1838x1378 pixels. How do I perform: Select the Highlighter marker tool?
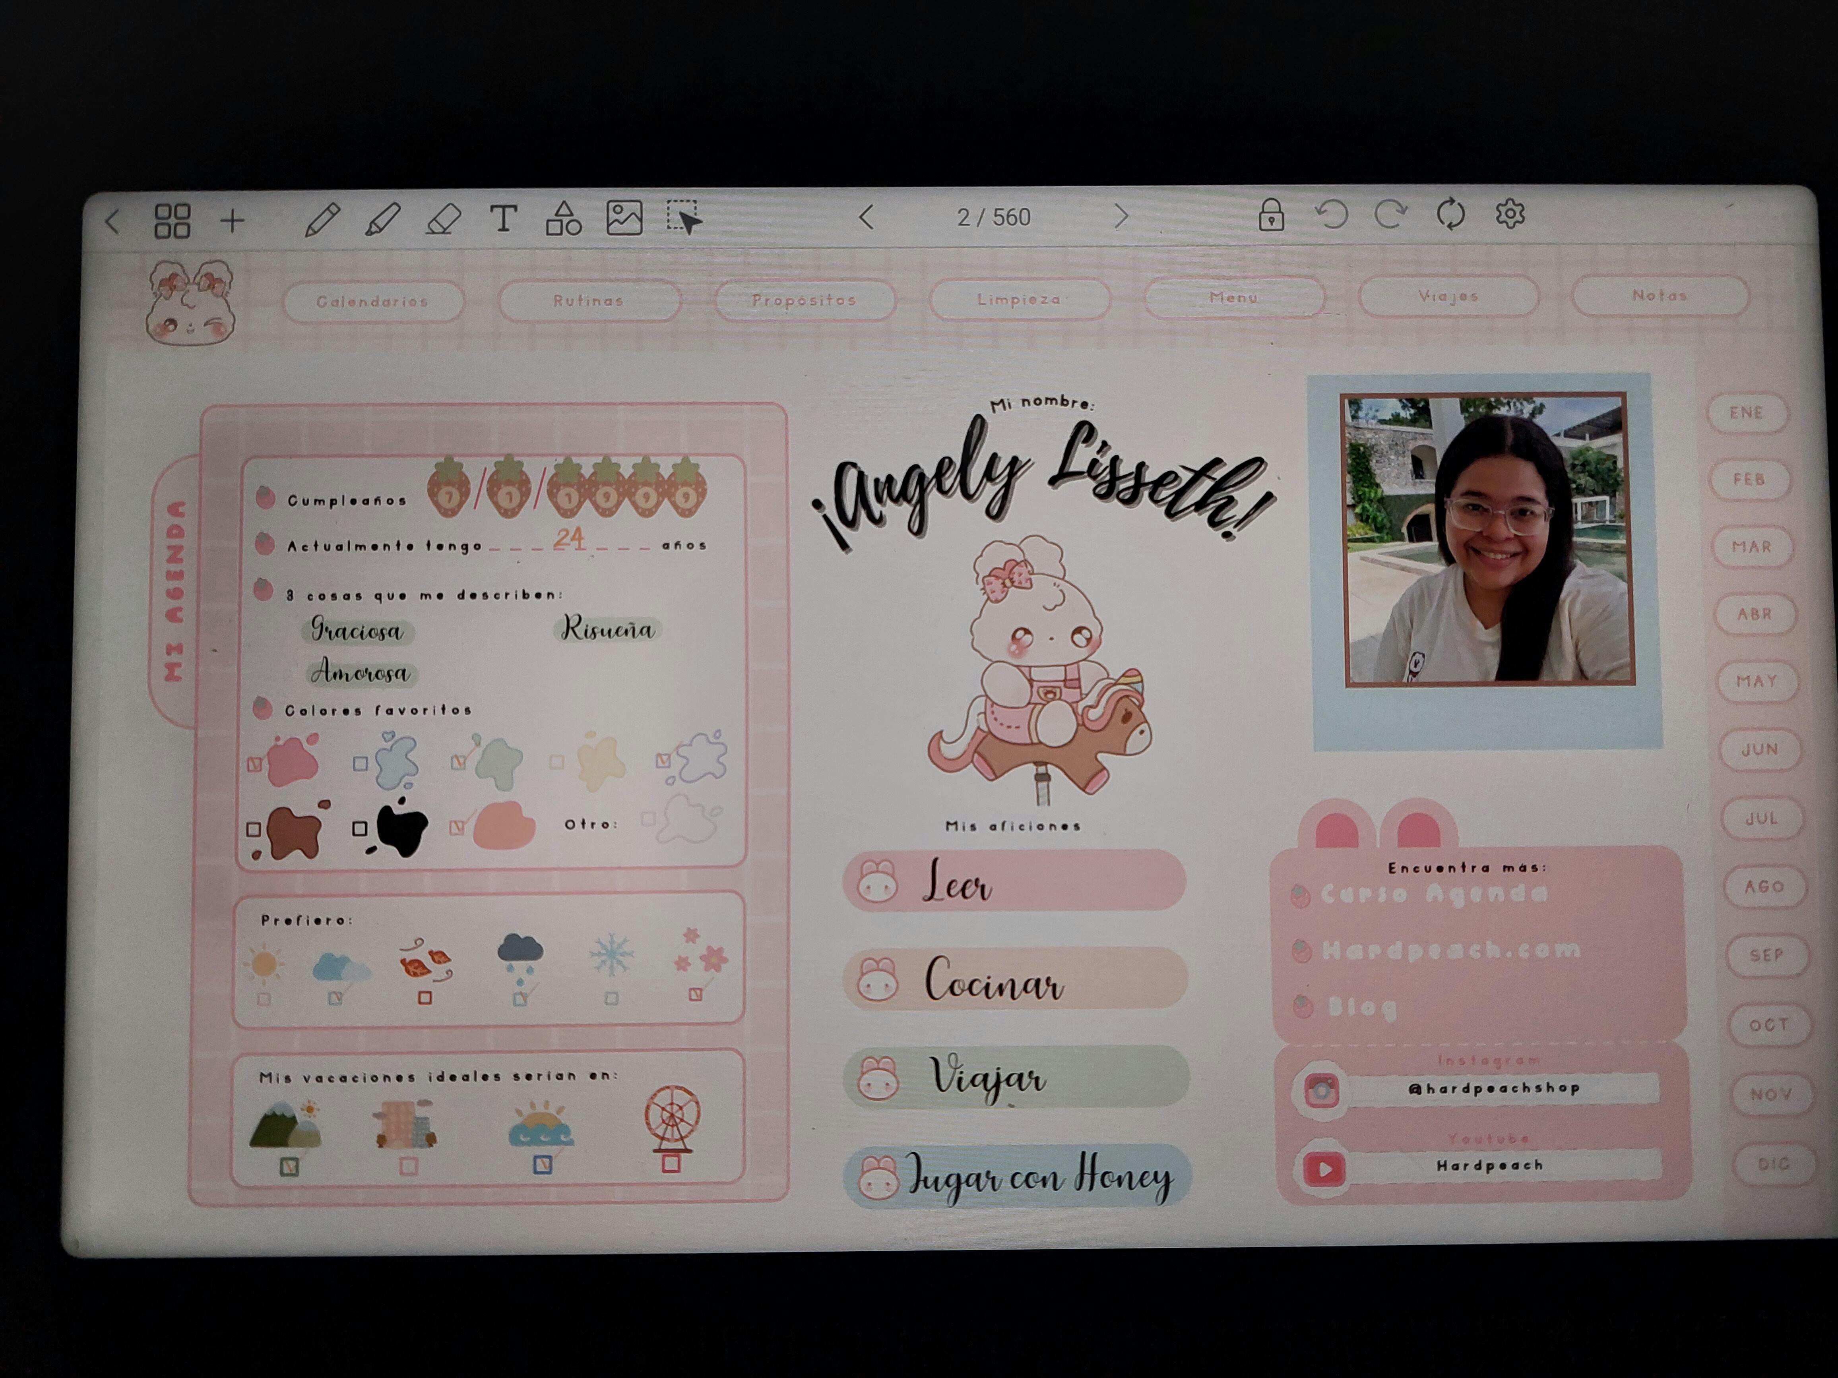pyautogui.click(x=382, y=220)
